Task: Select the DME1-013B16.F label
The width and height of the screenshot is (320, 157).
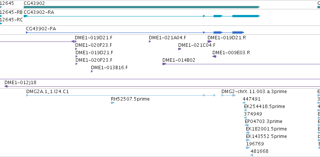Action: coord(109,68)
